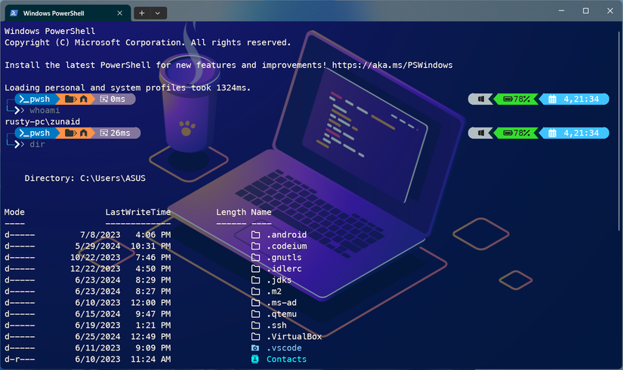Click the LastWriteTime column header
The image size is (623, 370).
point(138,213)
